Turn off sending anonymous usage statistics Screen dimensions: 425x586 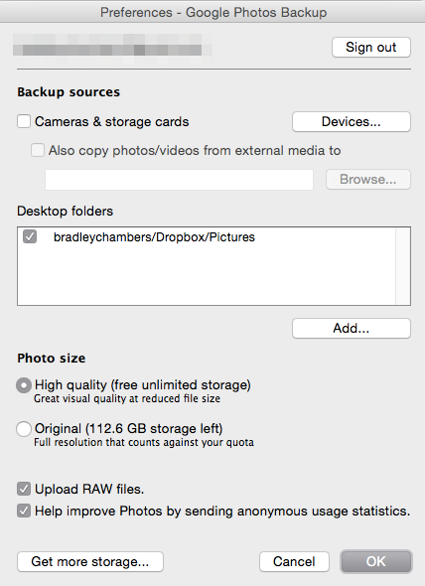(x=24, y=511)
